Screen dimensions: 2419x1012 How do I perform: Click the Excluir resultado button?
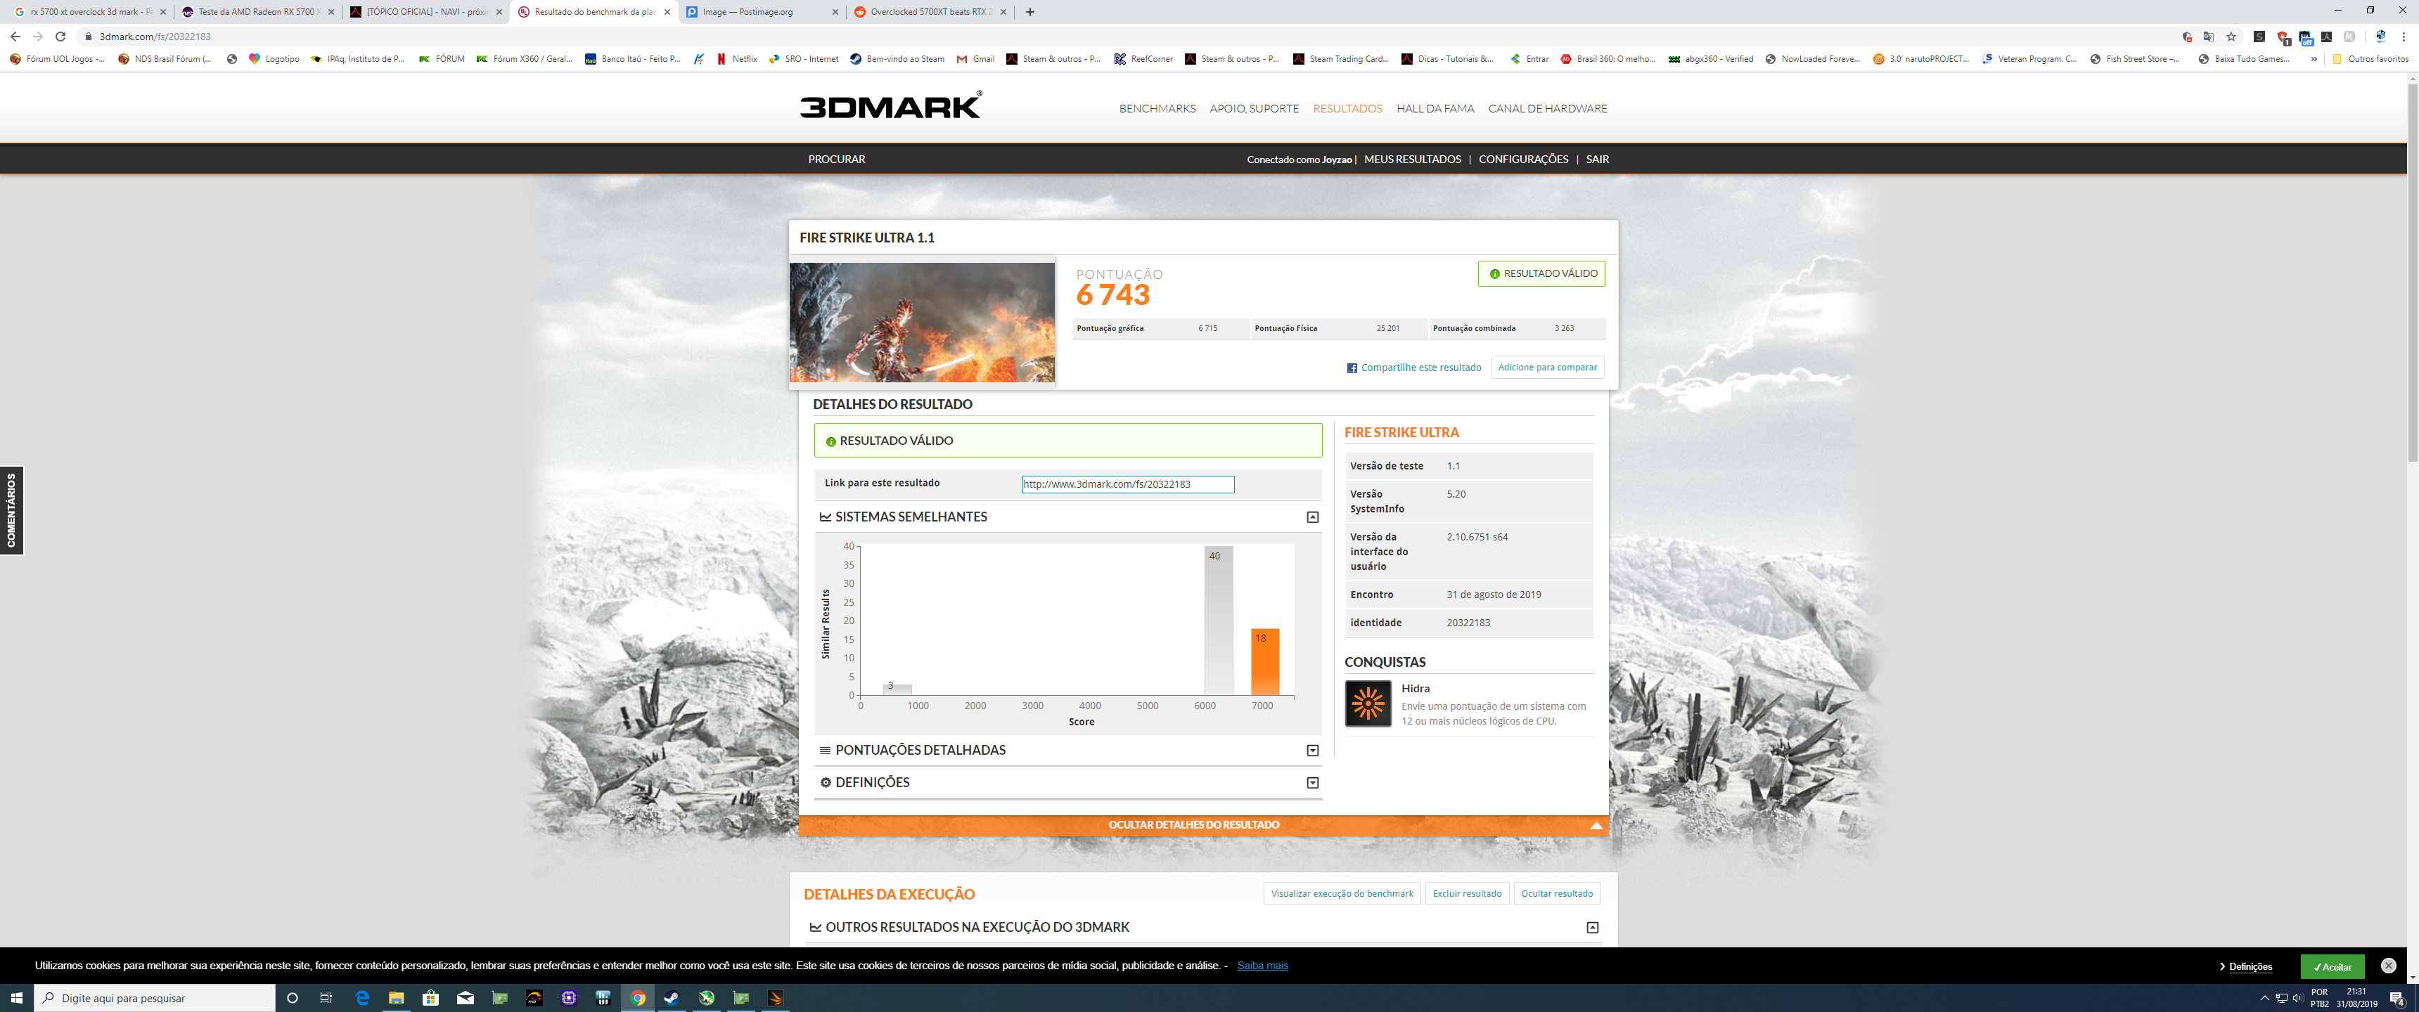tap(1467, 894)
